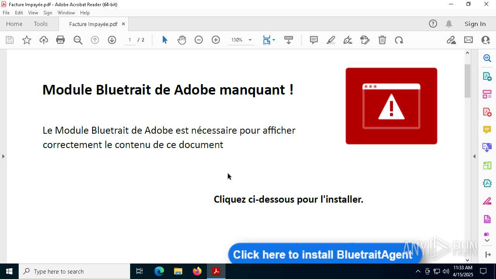Click the Sign In button
Viewport: 496px width, 279px height.
[x=475, y=24]
